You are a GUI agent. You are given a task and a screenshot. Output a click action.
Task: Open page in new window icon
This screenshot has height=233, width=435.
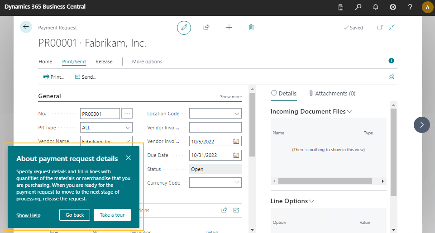point(380,28)
